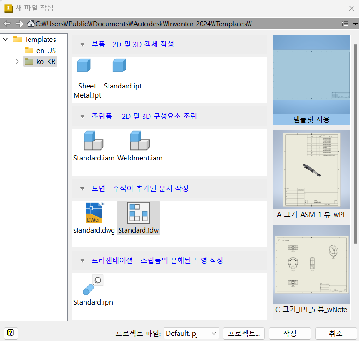The width and height of the screenshot is (359, 341).
Task: Select the Sheet Metal.ipt template icon
Action: 84,65
